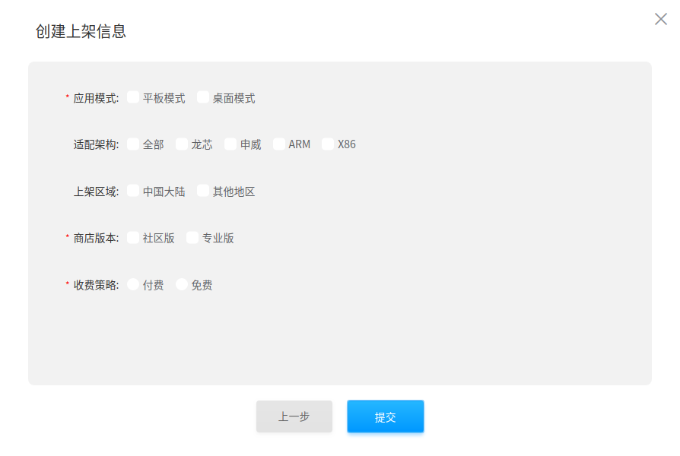The image size is (680, 456).
Task: Check the 其他地区 region checkbox
Action: [203, 191]
